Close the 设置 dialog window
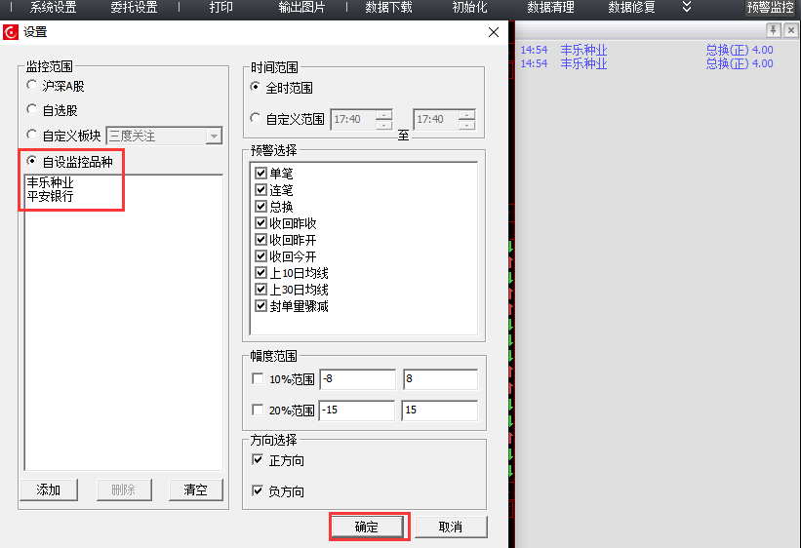The height and width of the screenshot is (548, 801). tap(493, 32)
